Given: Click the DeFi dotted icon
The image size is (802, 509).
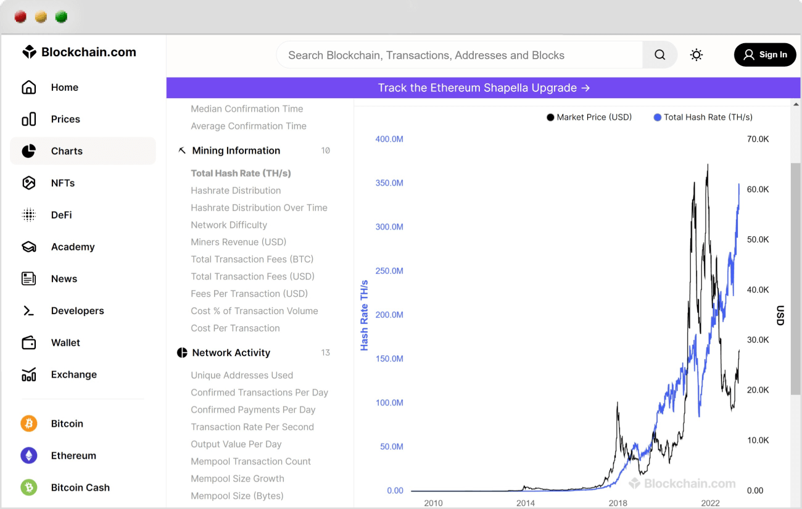Looking at the screenshot, I should click(x=29, y=215).
